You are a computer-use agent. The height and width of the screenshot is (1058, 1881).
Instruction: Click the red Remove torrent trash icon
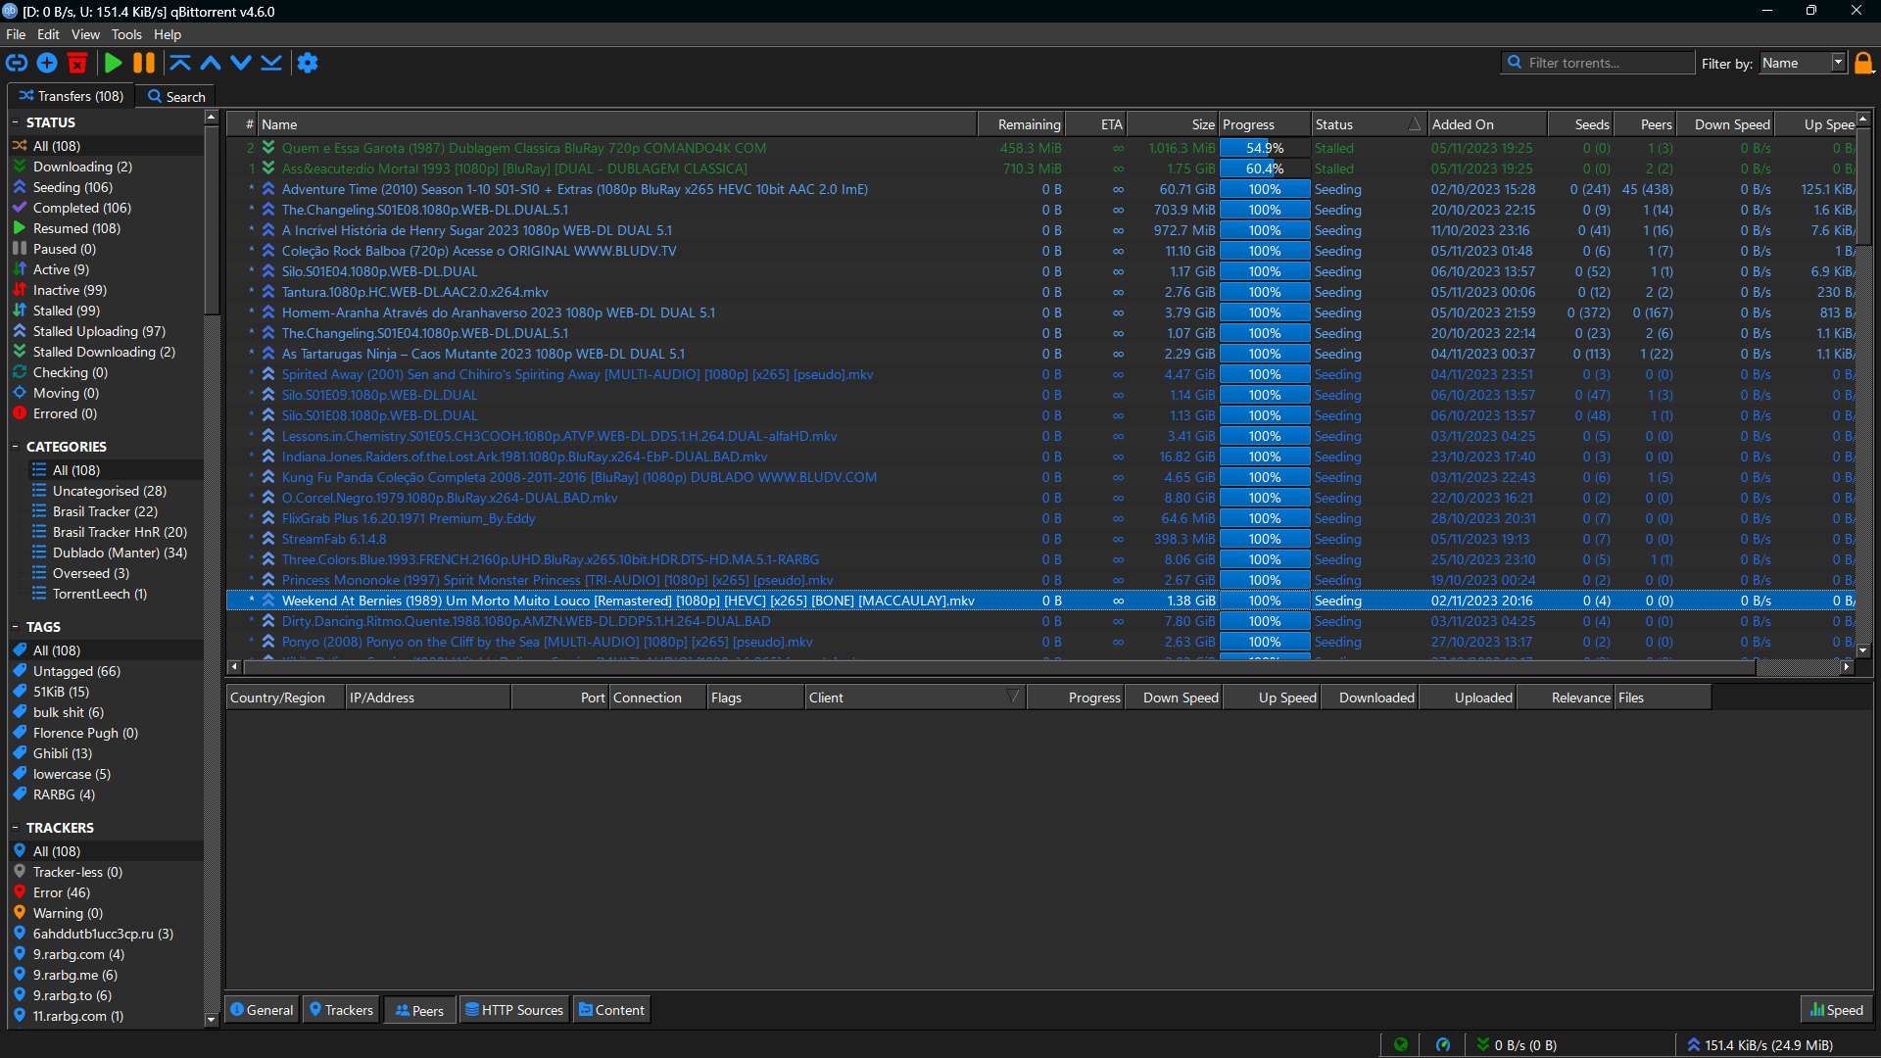pyautogui.click(x=77, y=63)
